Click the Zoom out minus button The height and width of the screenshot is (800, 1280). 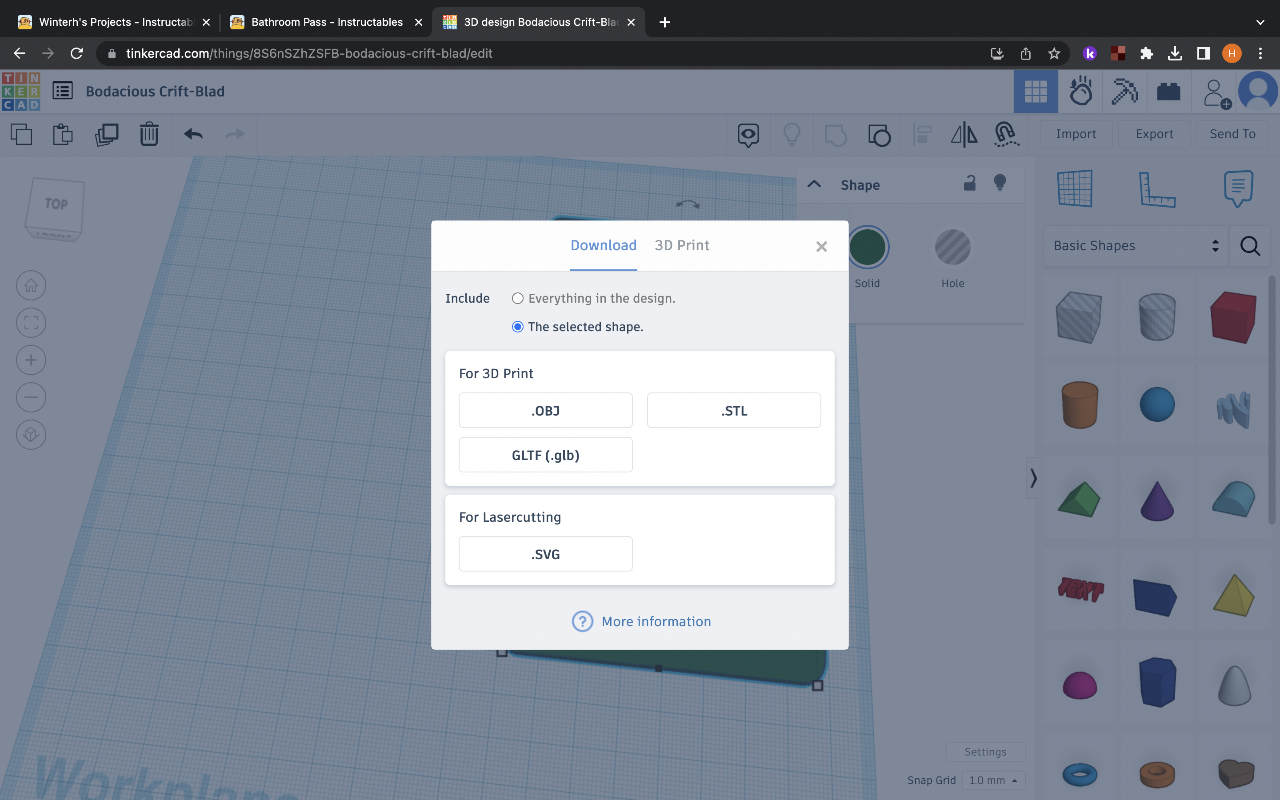tap(31, 397)
